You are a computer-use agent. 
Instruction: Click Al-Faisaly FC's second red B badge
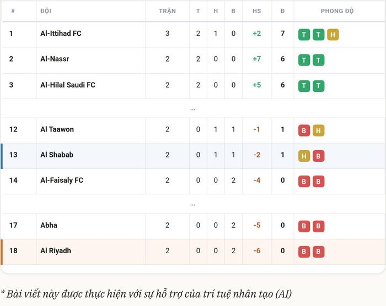coord(319,182)
